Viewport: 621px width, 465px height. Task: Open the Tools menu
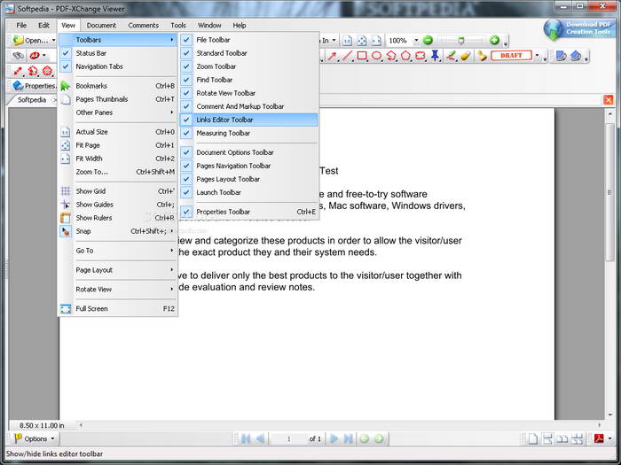(178, 26)
